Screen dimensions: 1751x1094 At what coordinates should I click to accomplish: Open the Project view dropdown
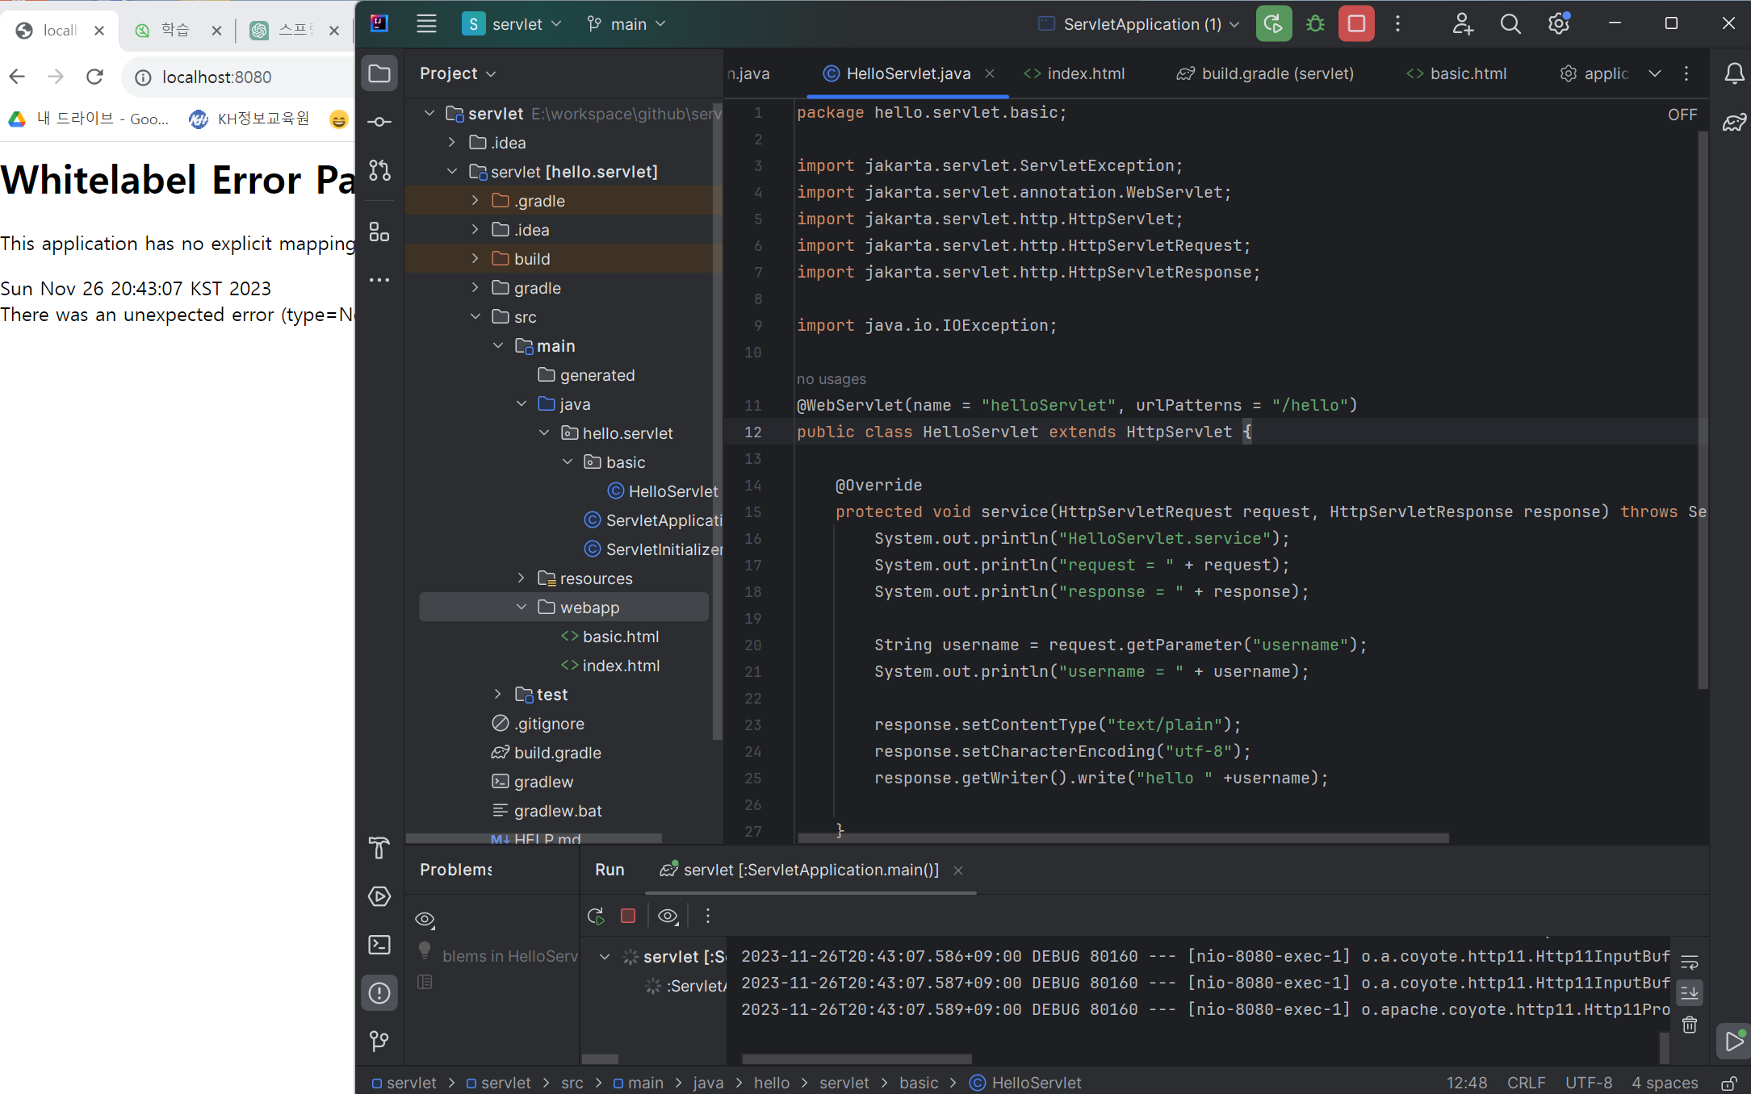pos(457,73)
